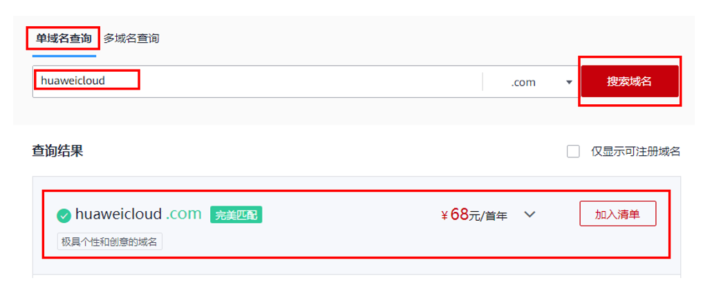
Task: Click the 极具个性和创意的域名 tag
Action: [109, 241]
